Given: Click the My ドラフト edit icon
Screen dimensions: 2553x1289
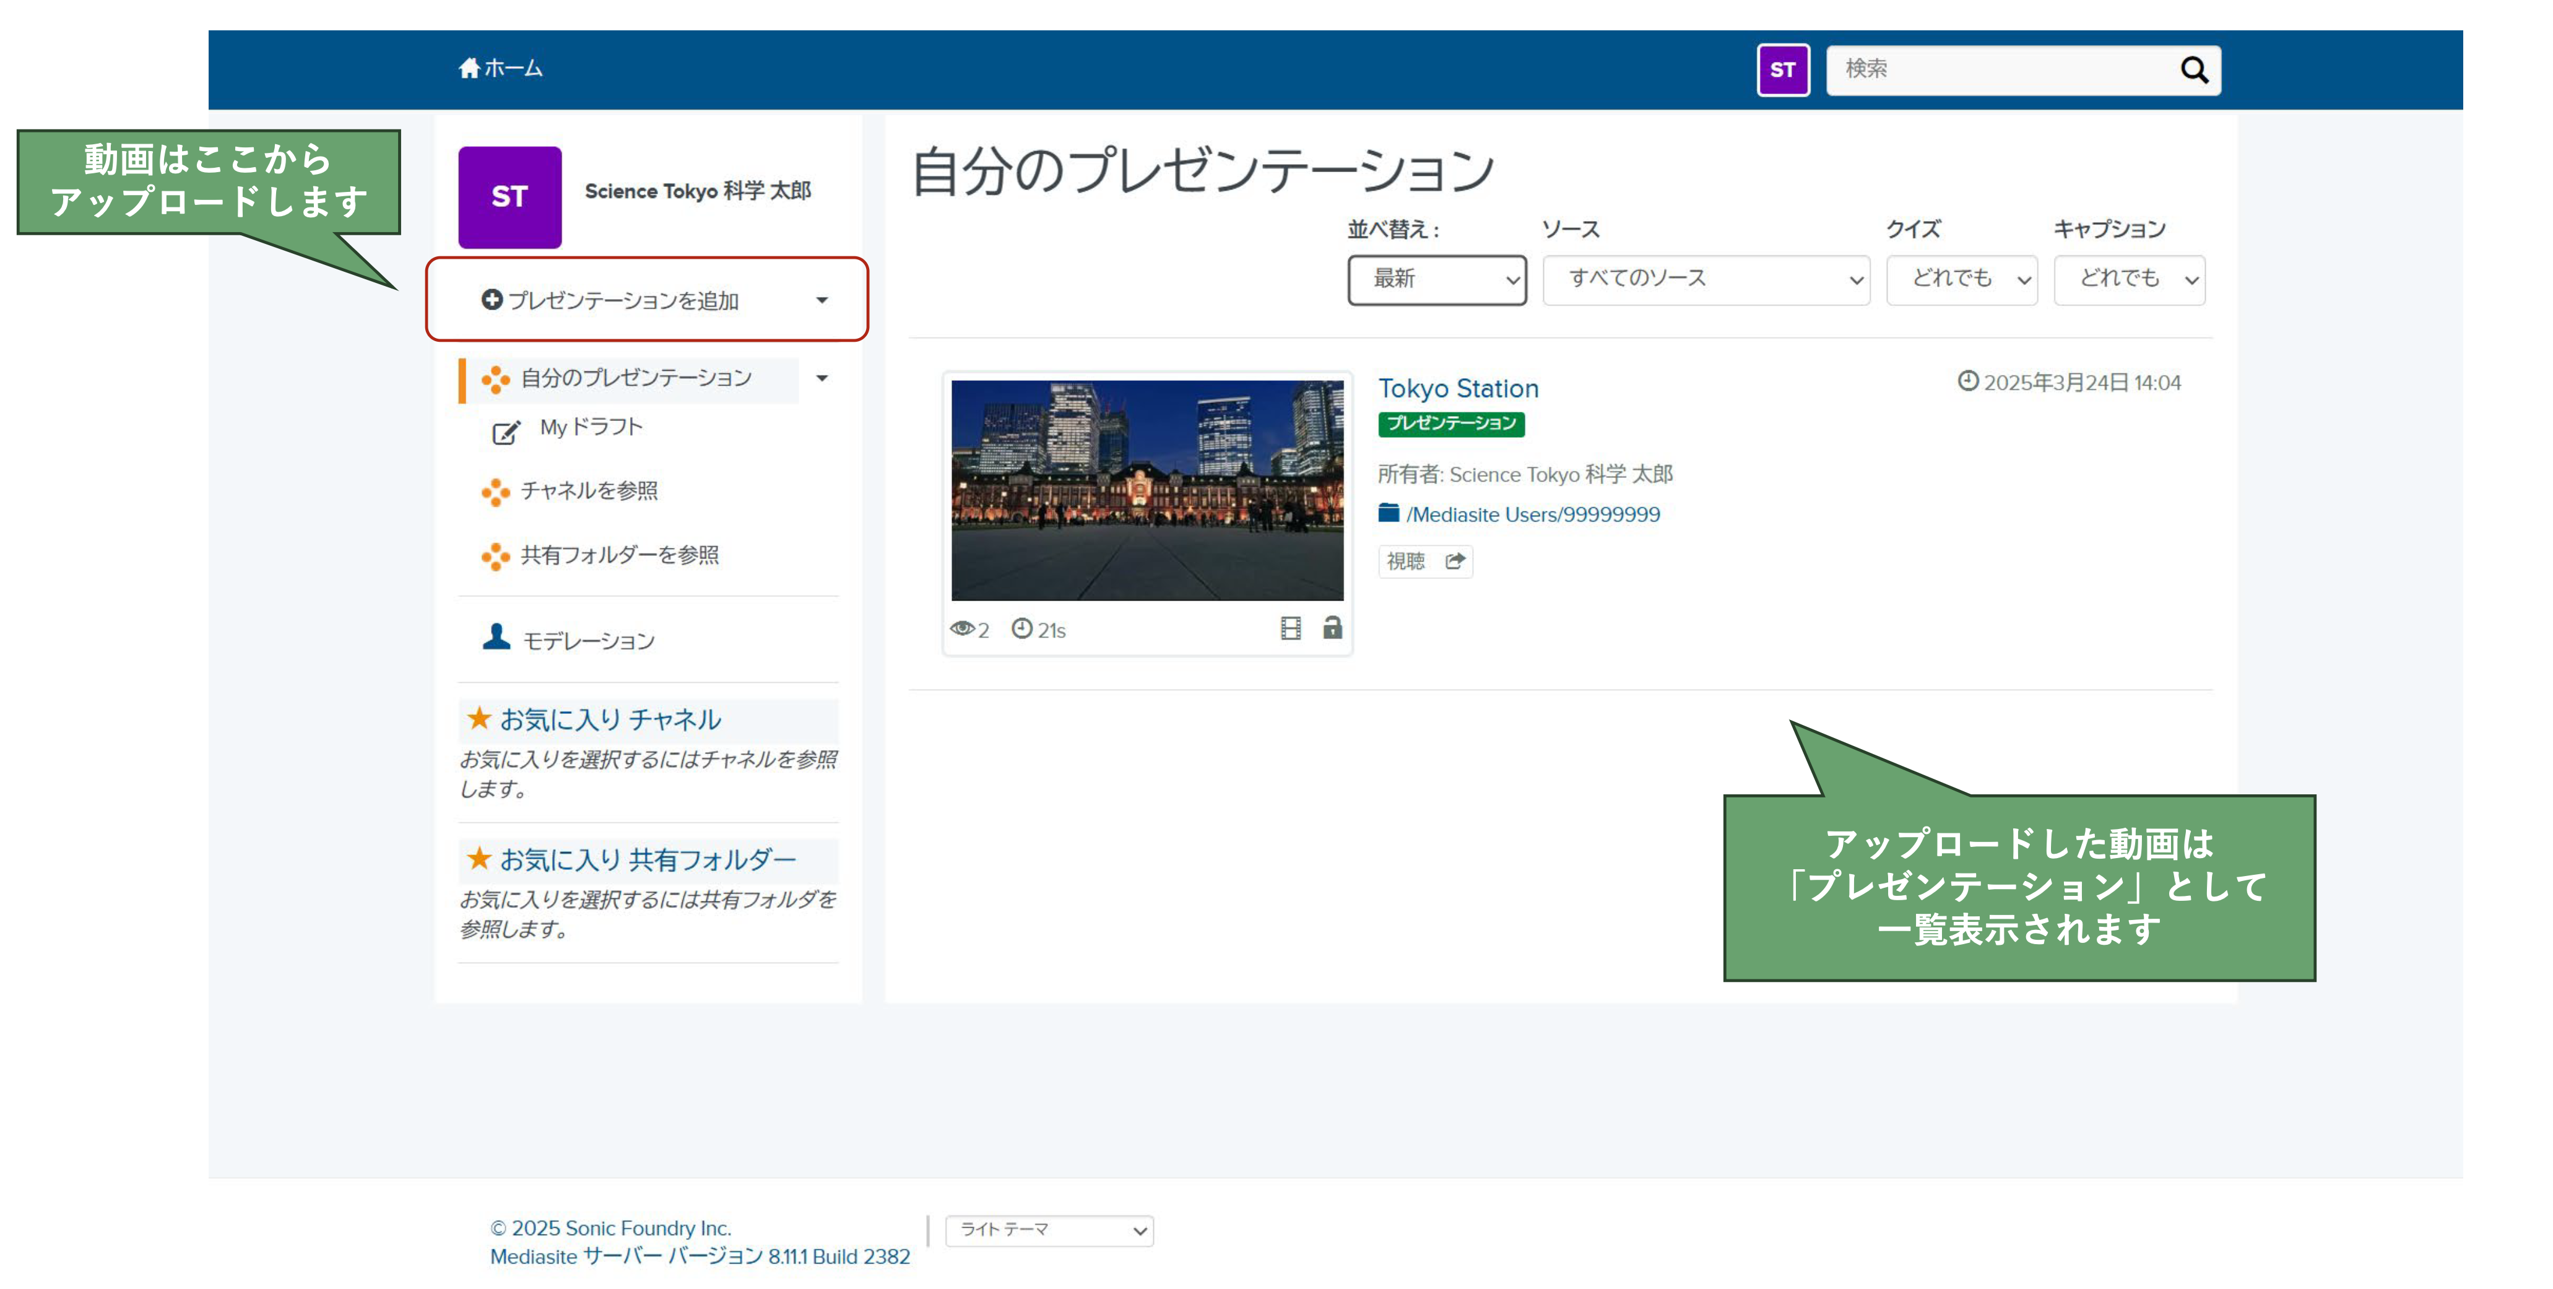Looking at the screenshot, I should 505,432.
